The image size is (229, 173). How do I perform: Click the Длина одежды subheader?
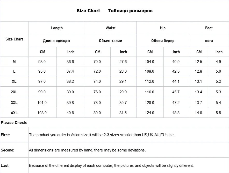(x=56, y=41)
